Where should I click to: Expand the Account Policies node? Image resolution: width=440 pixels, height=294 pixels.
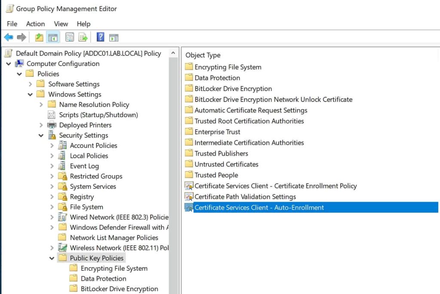tap(52, 145)
